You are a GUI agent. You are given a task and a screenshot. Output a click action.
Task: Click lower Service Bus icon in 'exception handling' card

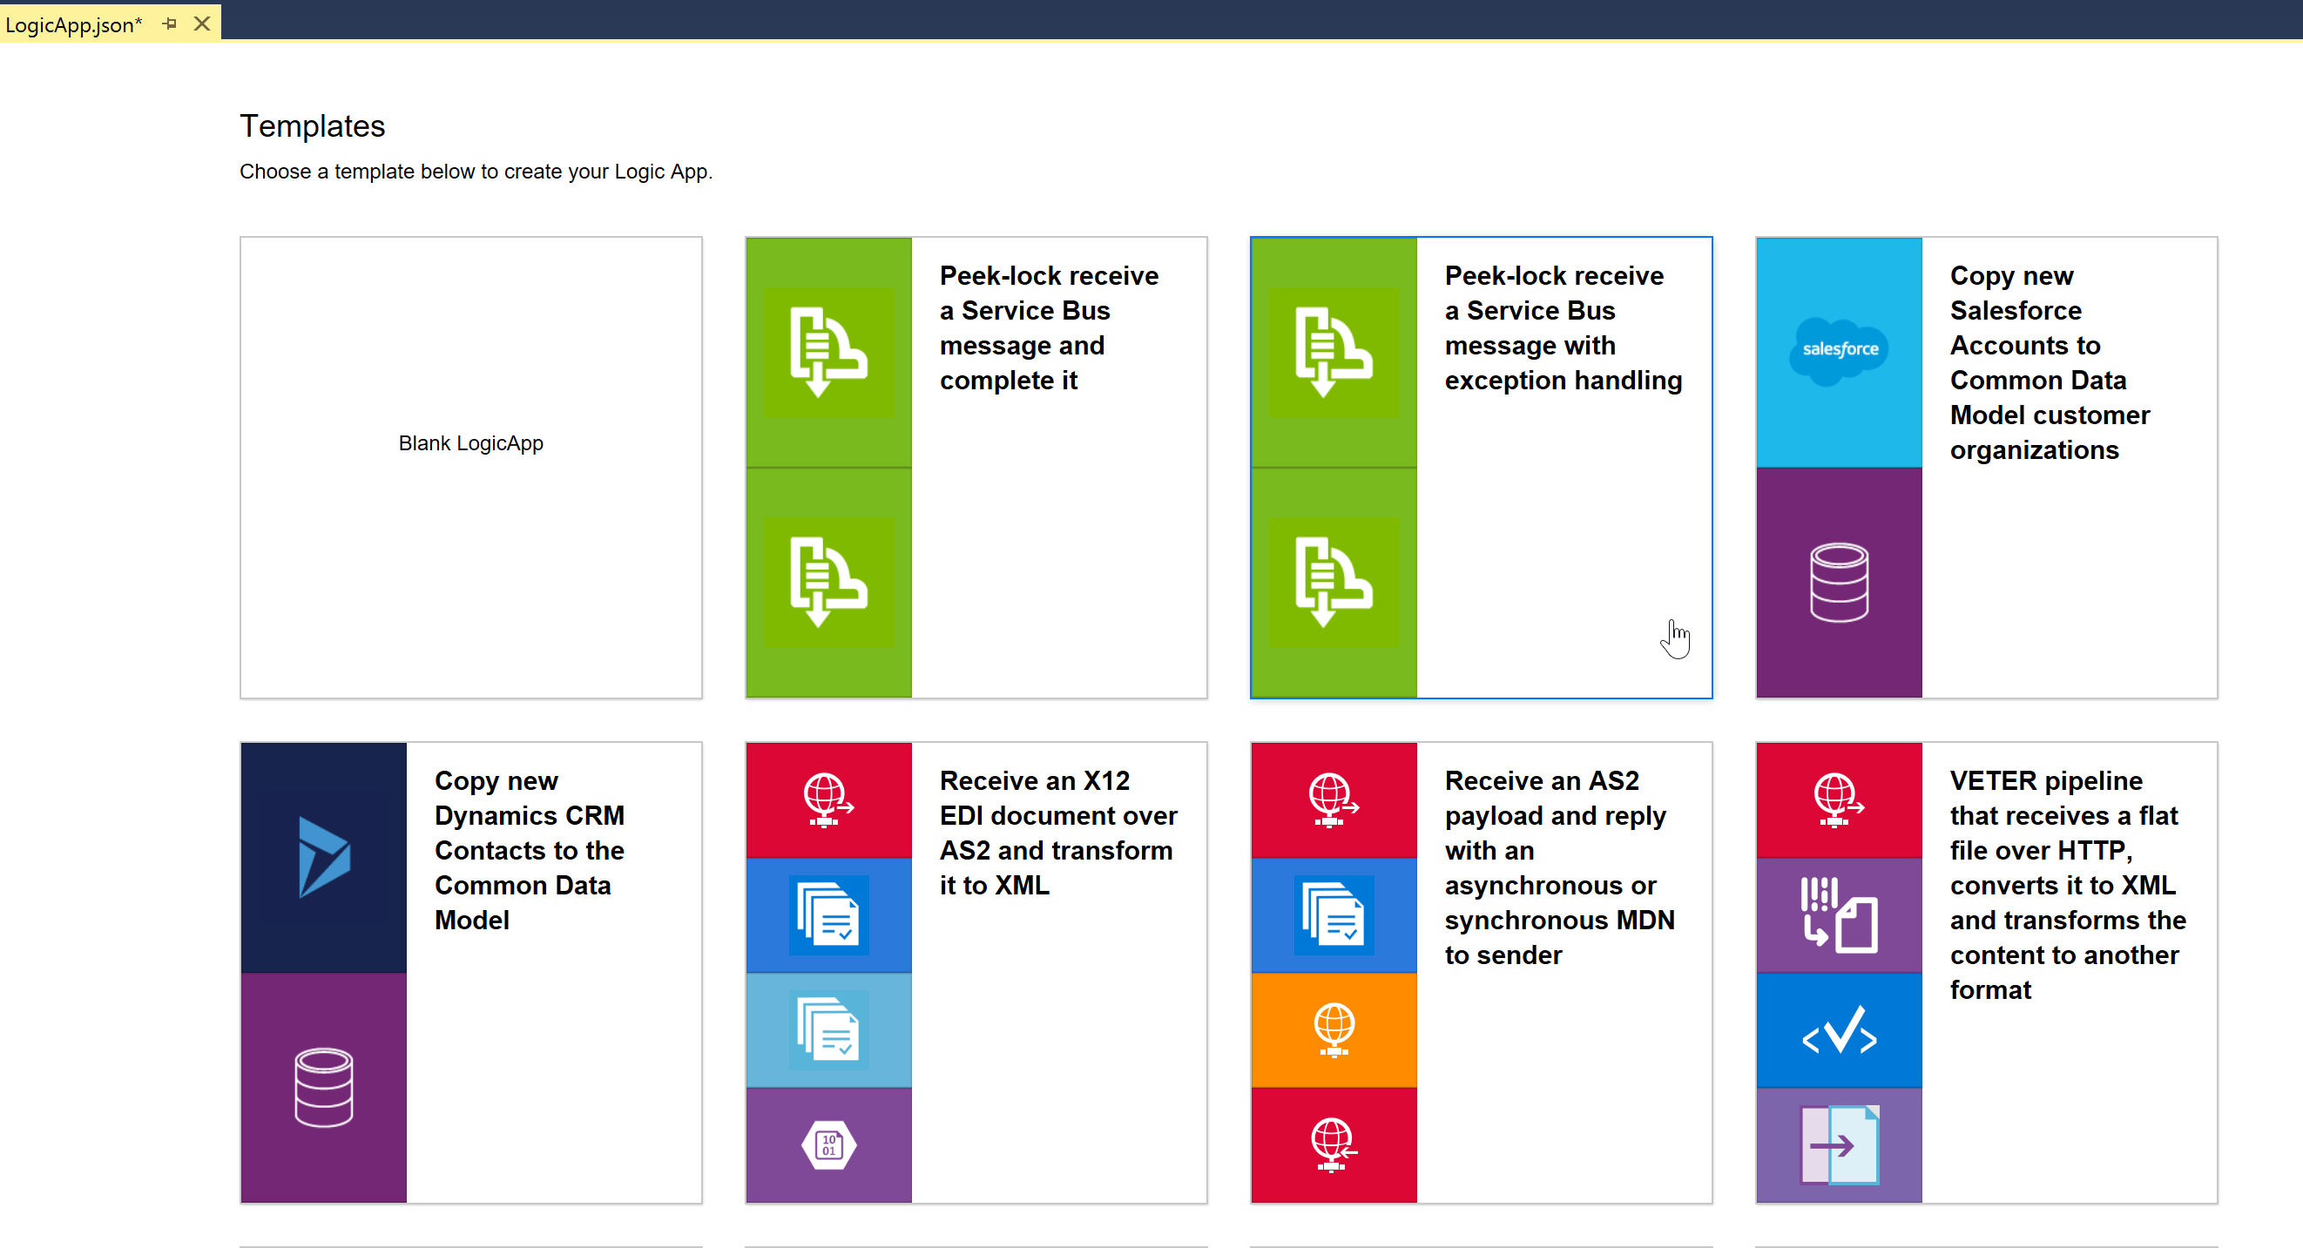coord(1333,583)
